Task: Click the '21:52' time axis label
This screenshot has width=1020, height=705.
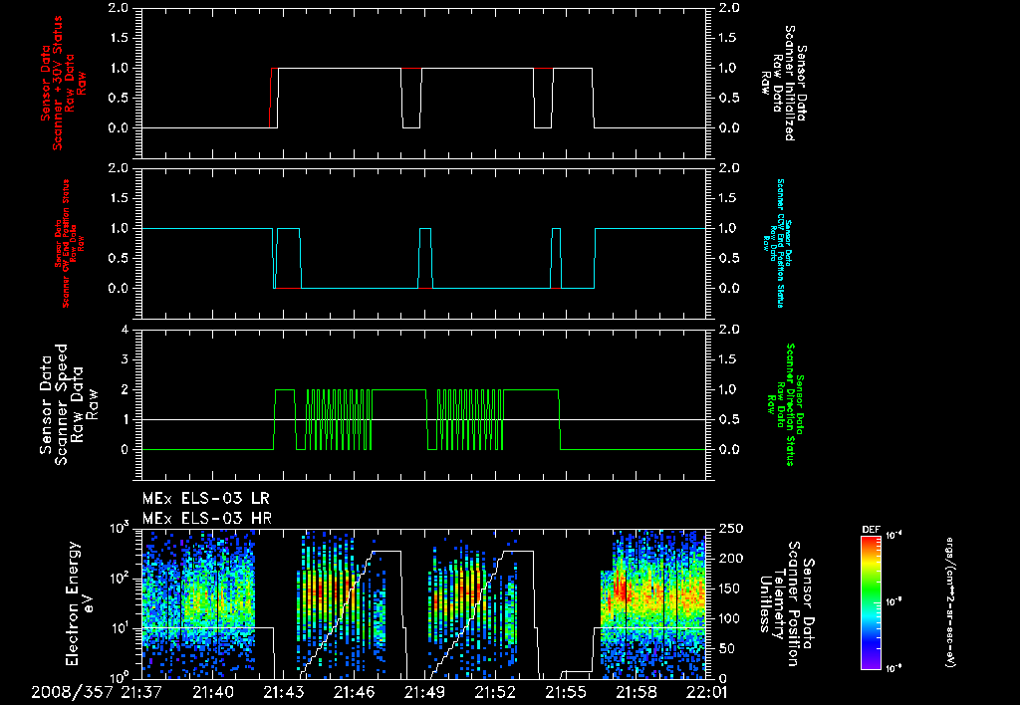Action: coord(496,693)
